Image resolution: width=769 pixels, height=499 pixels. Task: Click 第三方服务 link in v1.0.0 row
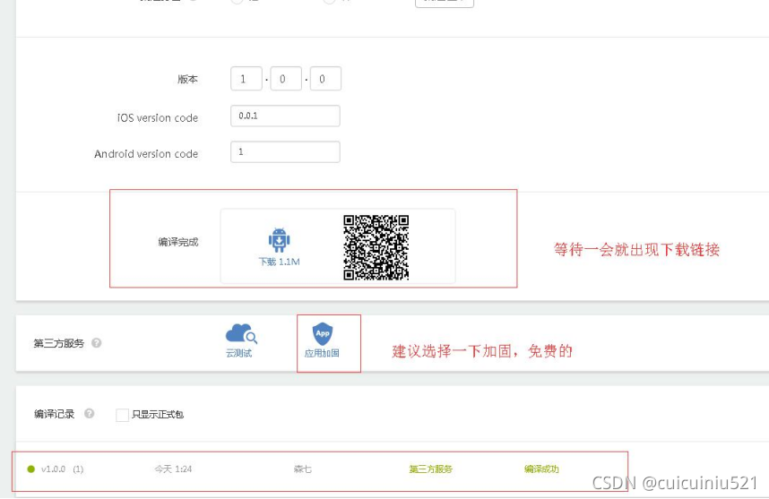point(430,469)
